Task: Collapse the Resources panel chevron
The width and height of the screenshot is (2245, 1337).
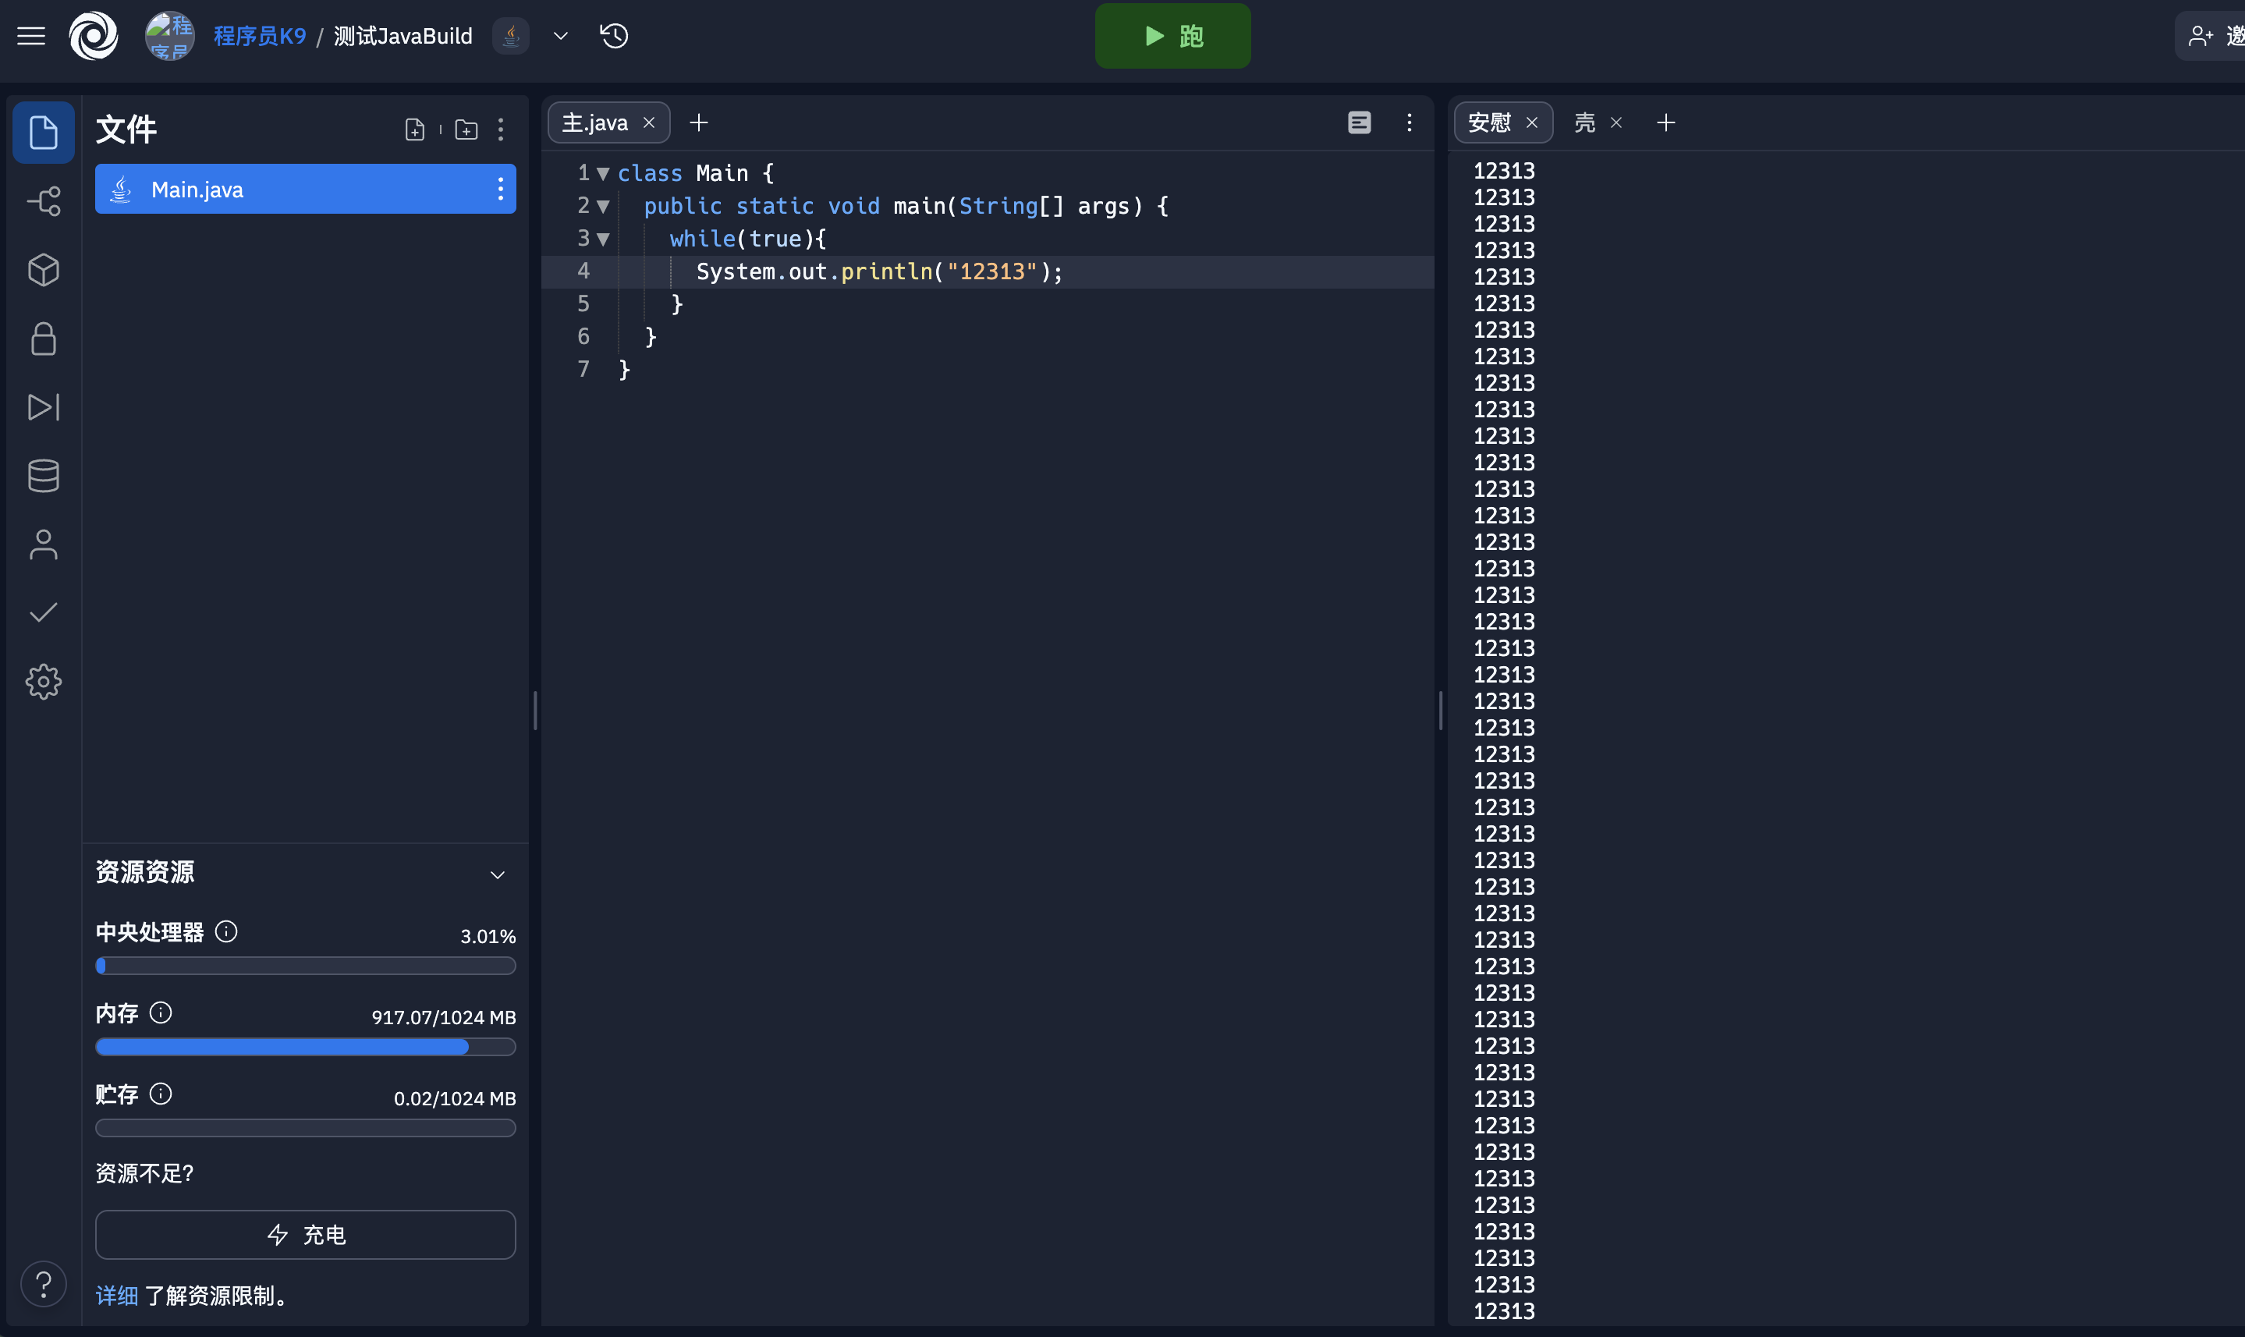Action: click(498, 874)
